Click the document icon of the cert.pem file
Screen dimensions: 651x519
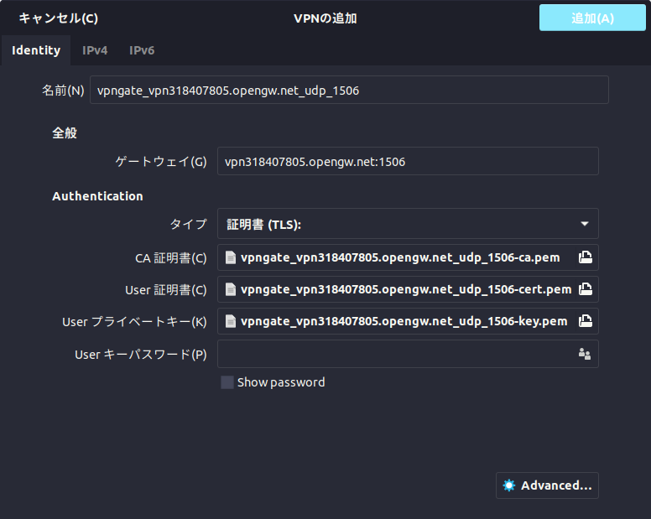point(231,289)
